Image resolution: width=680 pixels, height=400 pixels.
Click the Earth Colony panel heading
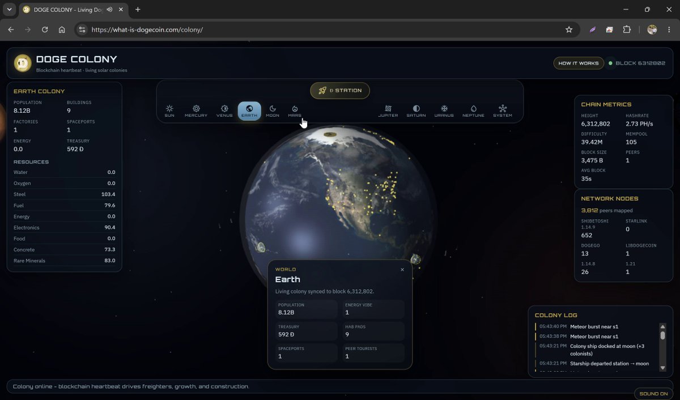[x=39, y=91]
